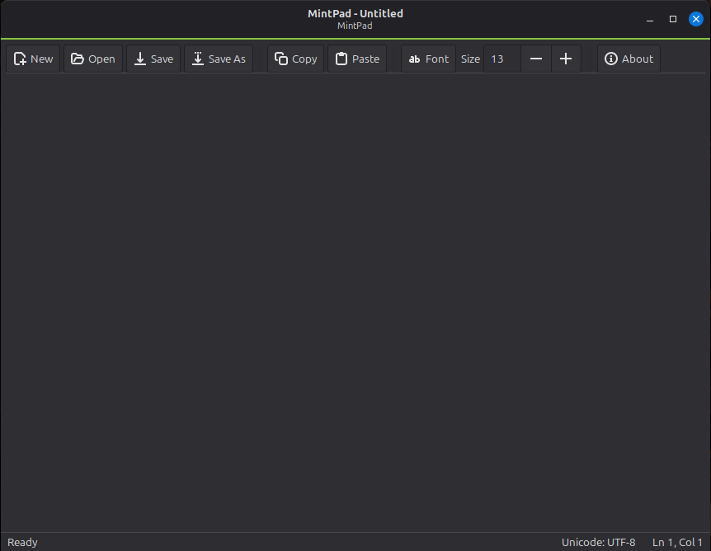Choose Save As in the toolbar

tap(219, 59)
